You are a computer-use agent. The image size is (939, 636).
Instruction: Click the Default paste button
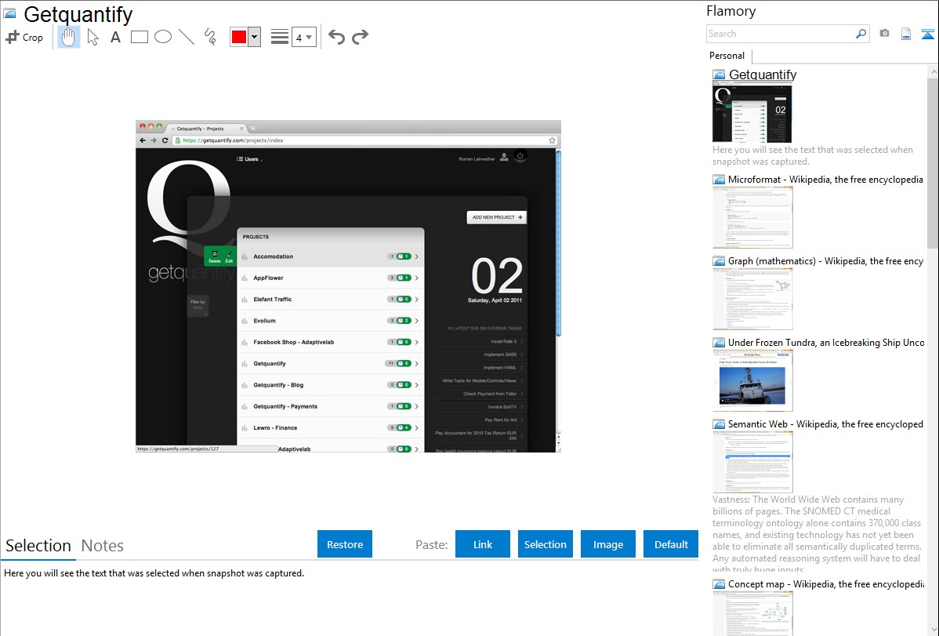(671, 544)
